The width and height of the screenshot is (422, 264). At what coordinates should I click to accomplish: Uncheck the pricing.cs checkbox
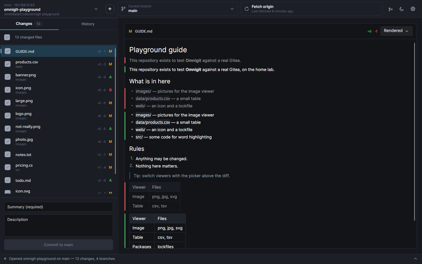(x=8, y=167)
